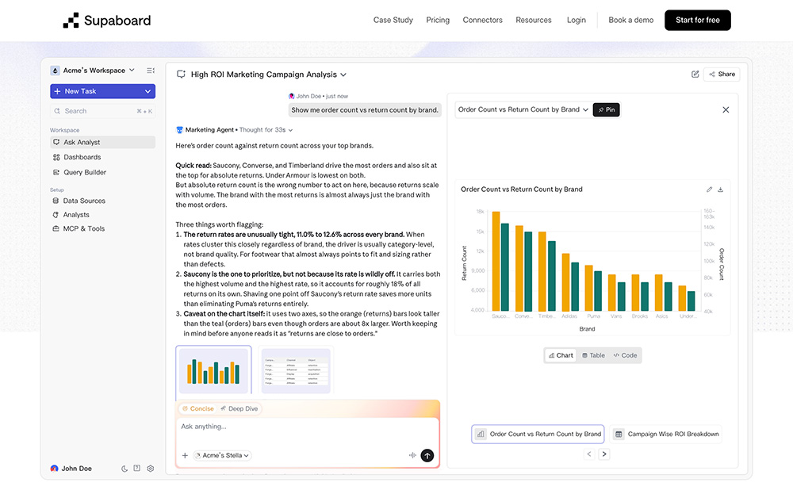Switch to the Code view tab
The image size is (793, 494).
625,355
